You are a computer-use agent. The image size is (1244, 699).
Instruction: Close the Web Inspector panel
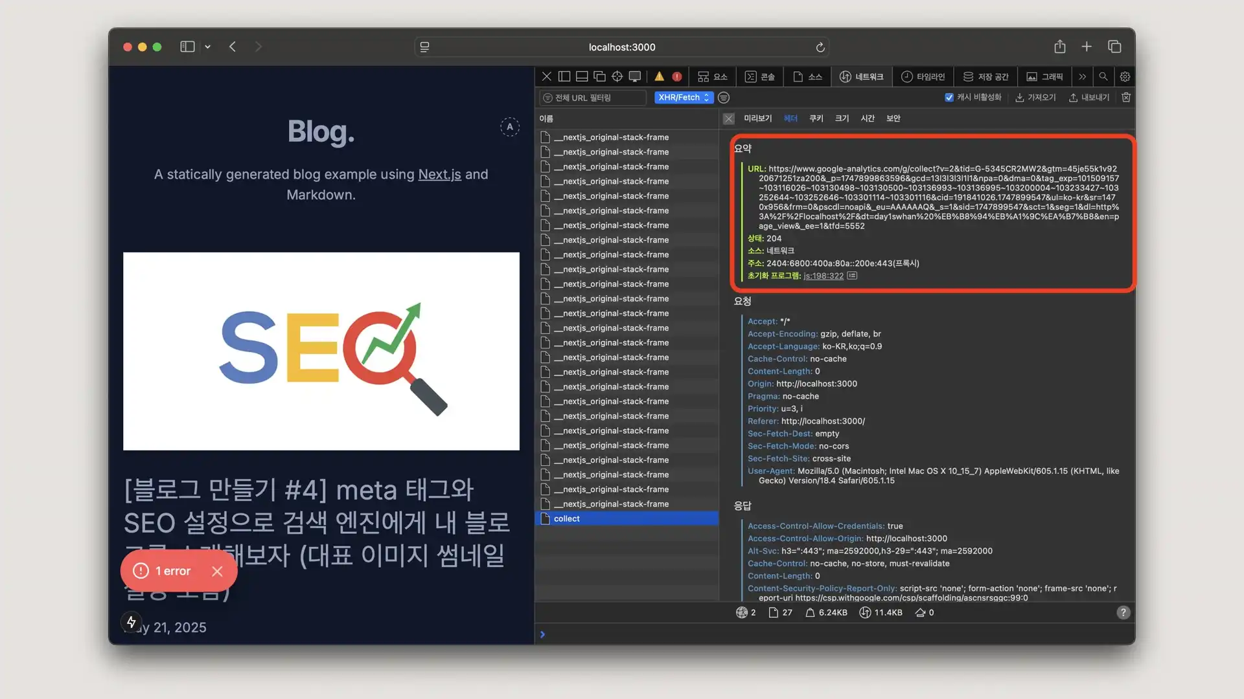coord(546,76)
